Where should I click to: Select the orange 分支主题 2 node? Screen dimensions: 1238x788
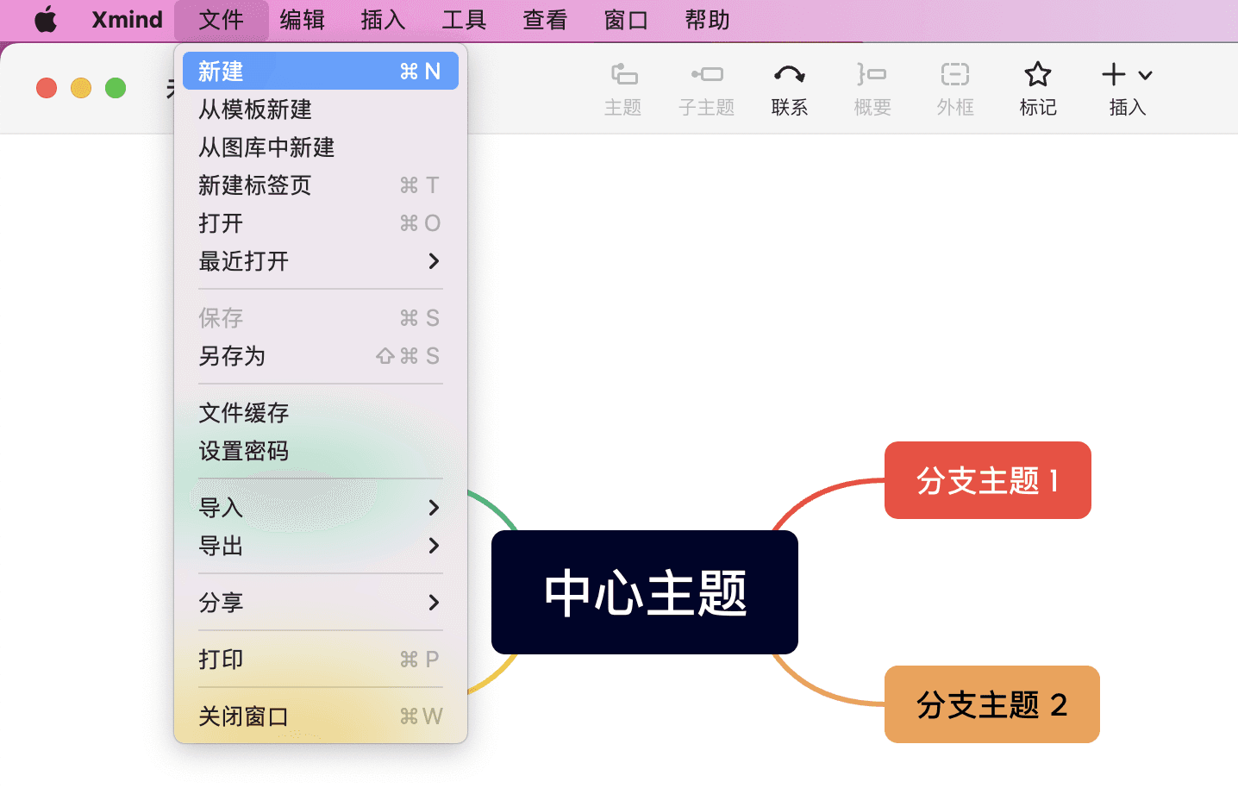(991, 704)
